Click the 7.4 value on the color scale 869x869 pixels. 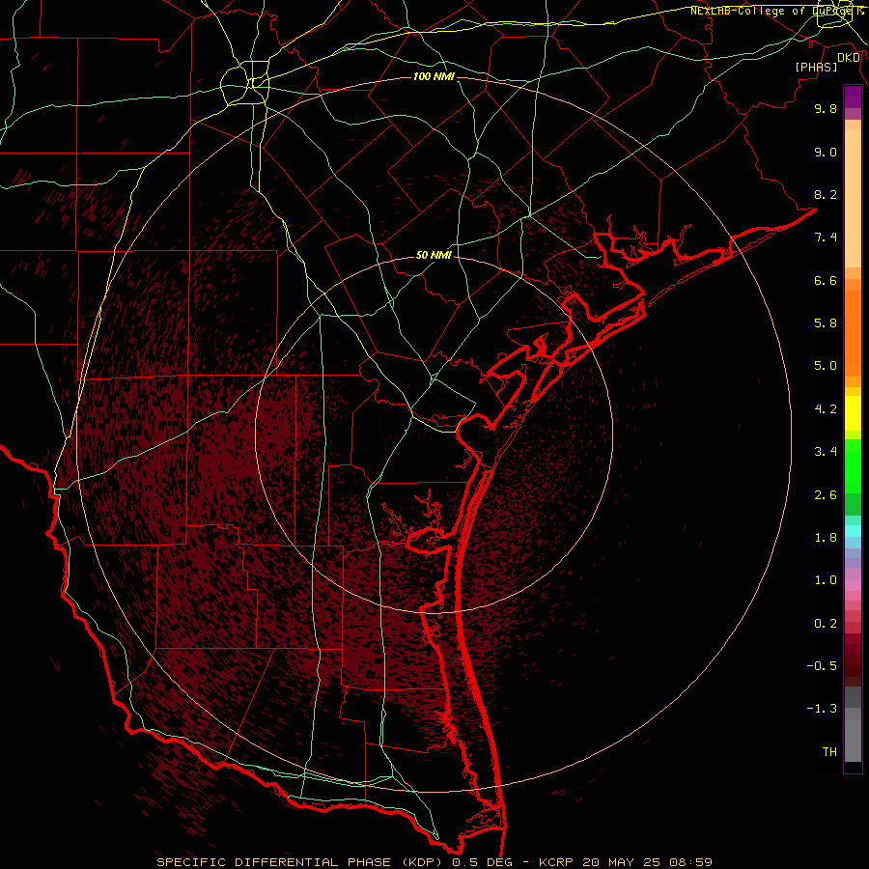pyautogui.click(x=826, y=238)
